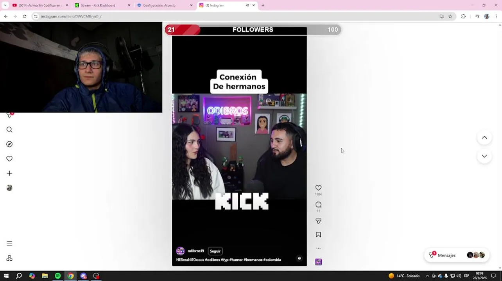Open Instagram search from the sidebar
This screenshot has width=502, height=281.
(9, 130)
